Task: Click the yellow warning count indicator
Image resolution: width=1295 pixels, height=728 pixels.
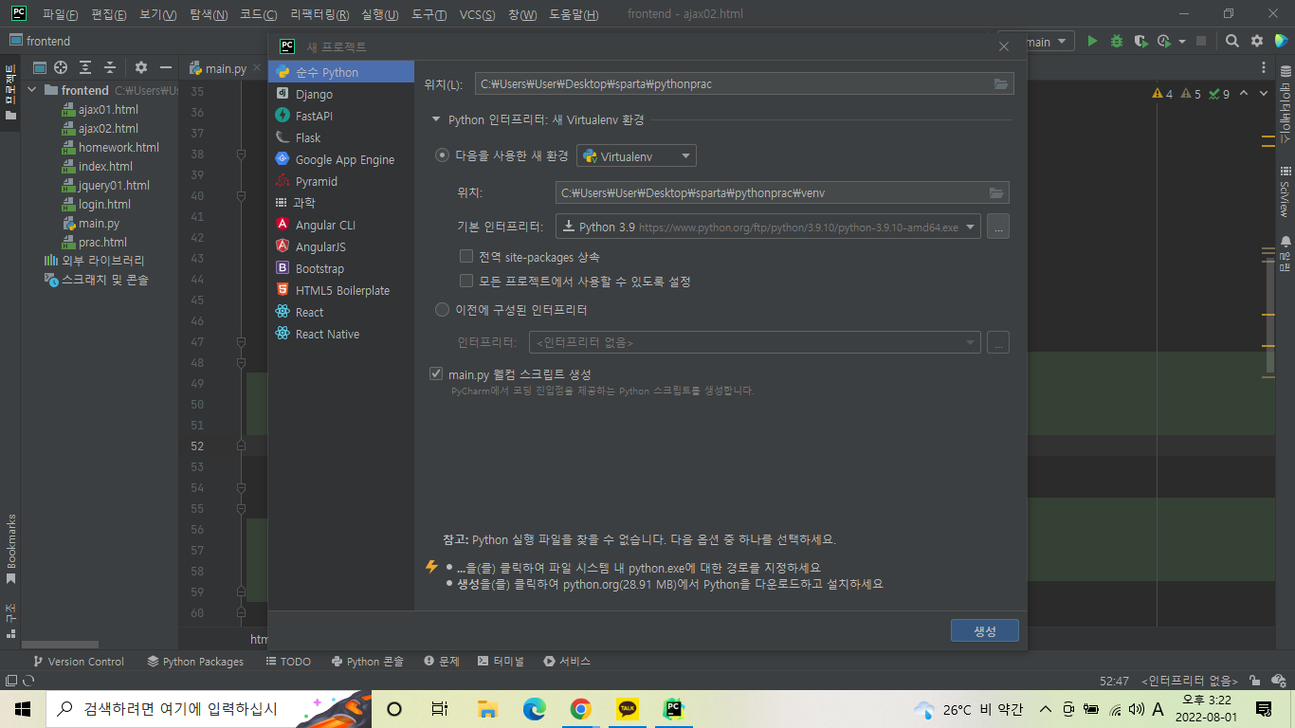Action: click(1162, 94)
